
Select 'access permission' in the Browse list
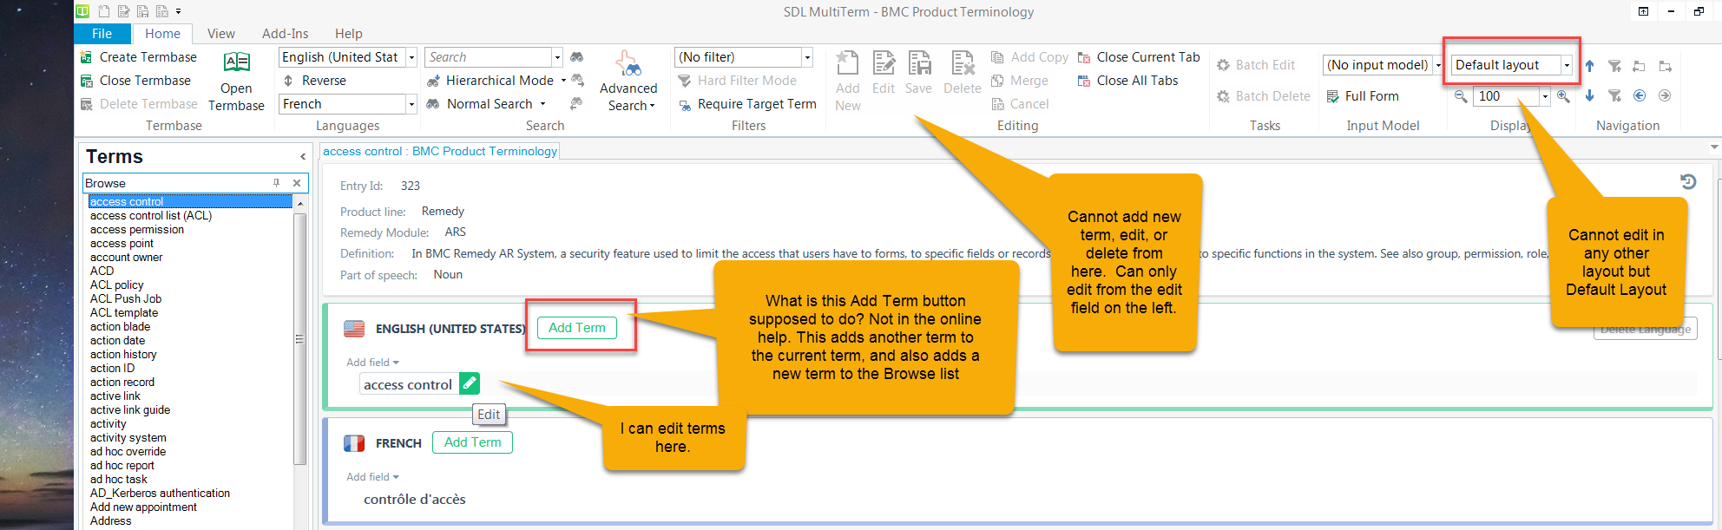pos(137,230)
